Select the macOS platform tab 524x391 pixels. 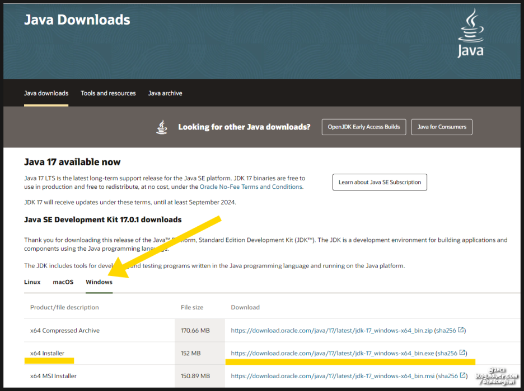pos(63,282)
